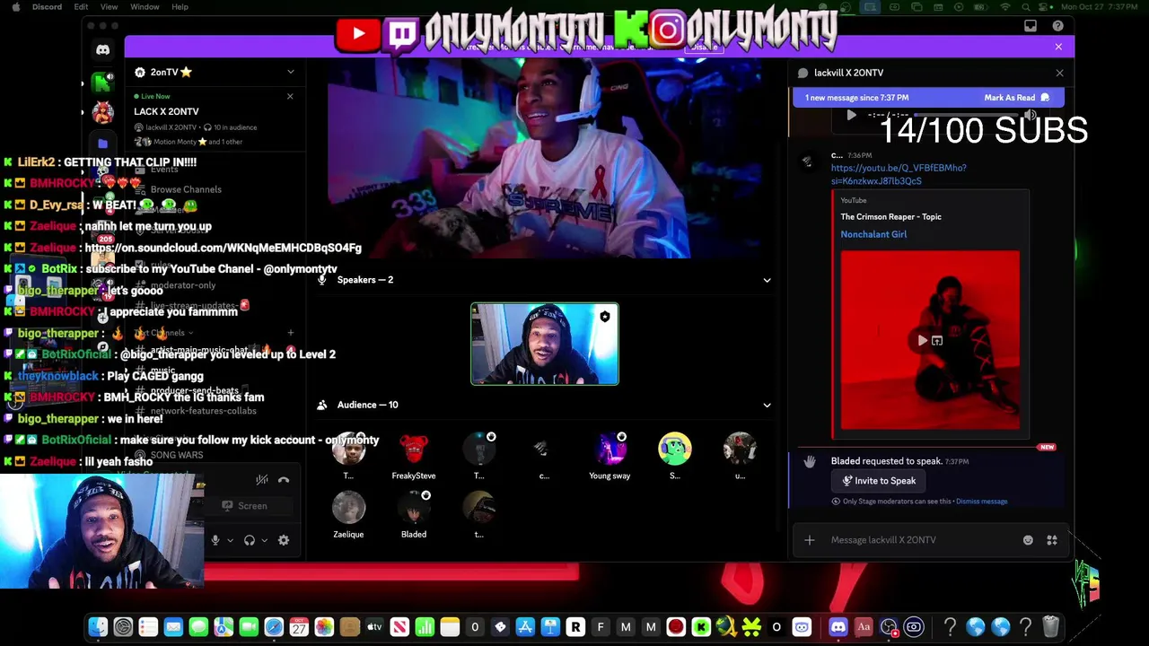The width and height of the screenshot is (1149, 646).
Task: Open Discord user settings gear
Action: pyautogui.click(x=284, y=540)
